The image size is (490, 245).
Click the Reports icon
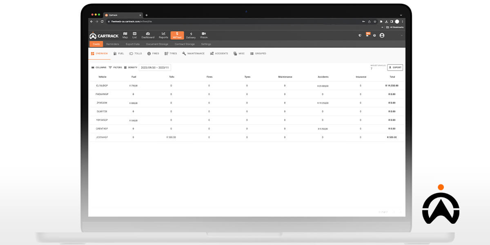pos(163,35)
